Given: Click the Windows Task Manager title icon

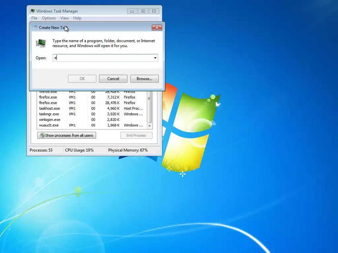Looking at the screenshot, I should tap(32, 11).
